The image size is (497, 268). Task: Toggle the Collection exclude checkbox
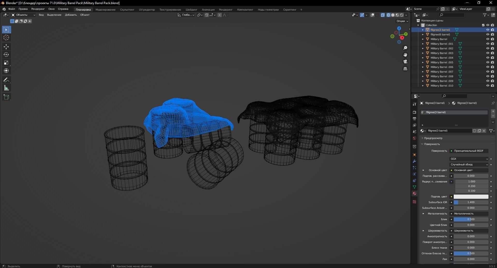click(483, 25)
